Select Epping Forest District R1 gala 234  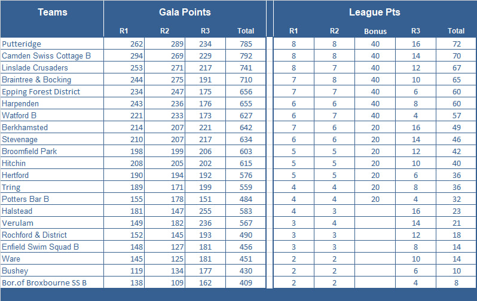tap(124, 91)
